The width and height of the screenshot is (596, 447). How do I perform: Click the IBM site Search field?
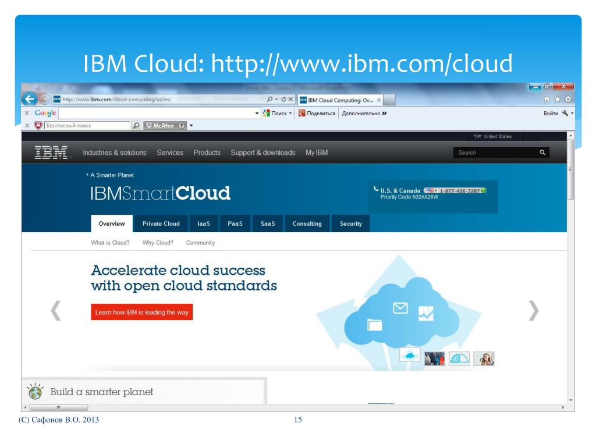tap(496, 152)
